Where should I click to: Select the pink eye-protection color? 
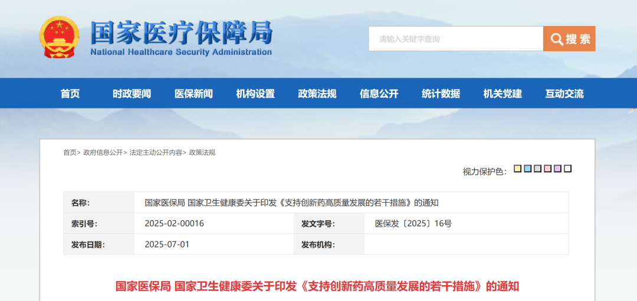tap(547, 169)
